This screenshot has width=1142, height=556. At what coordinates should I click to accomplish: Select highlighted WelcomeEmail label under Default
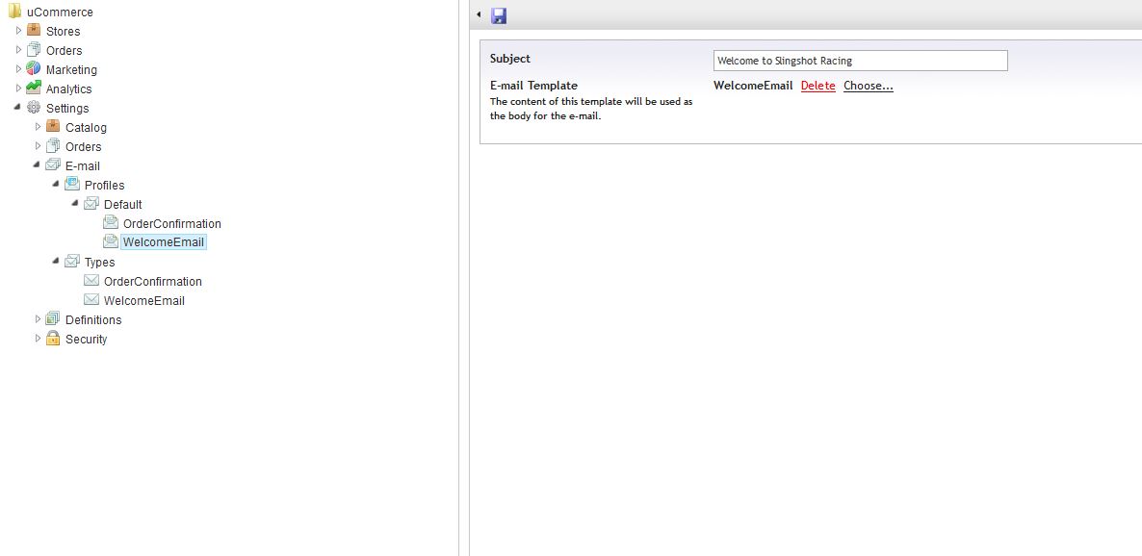click(x=164, y=242)
